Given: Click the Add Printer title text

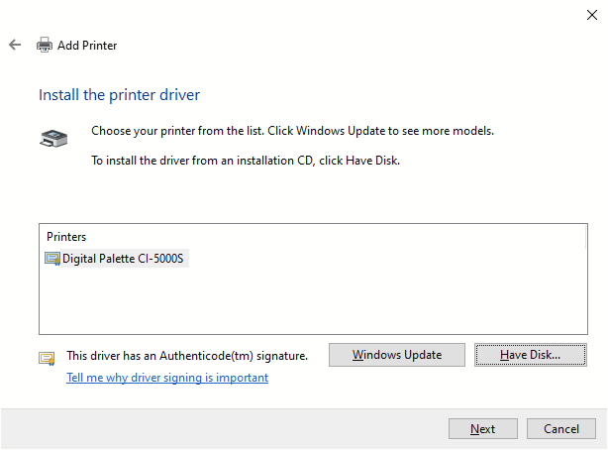Looking at the screenshot, I should point(87,46).
